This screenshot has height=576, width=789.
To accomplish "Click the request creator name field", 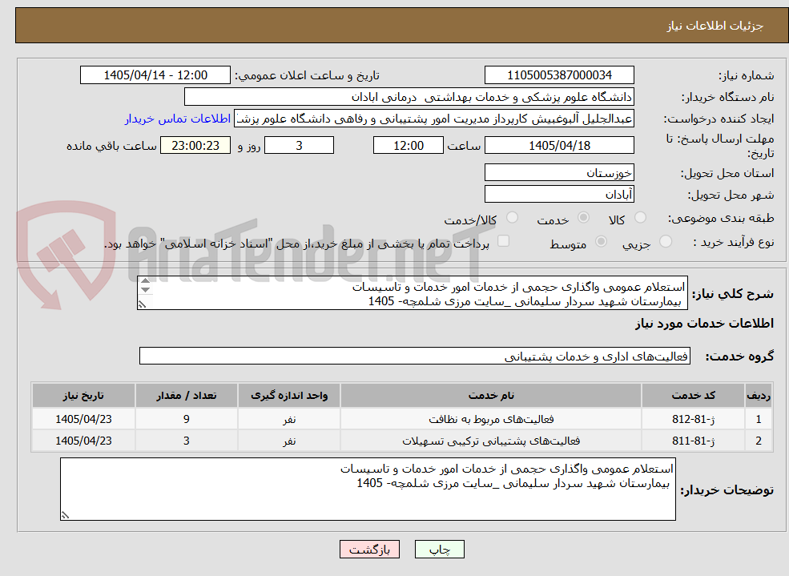I will (434, 119).
